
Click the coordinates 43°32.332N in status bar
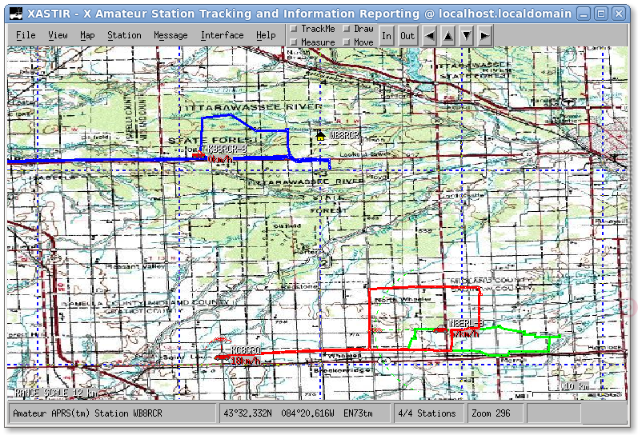pos(247,413)
